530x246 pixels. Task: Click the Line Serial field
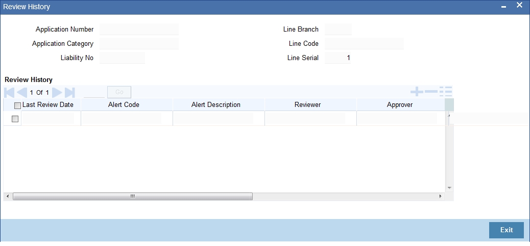338,58
